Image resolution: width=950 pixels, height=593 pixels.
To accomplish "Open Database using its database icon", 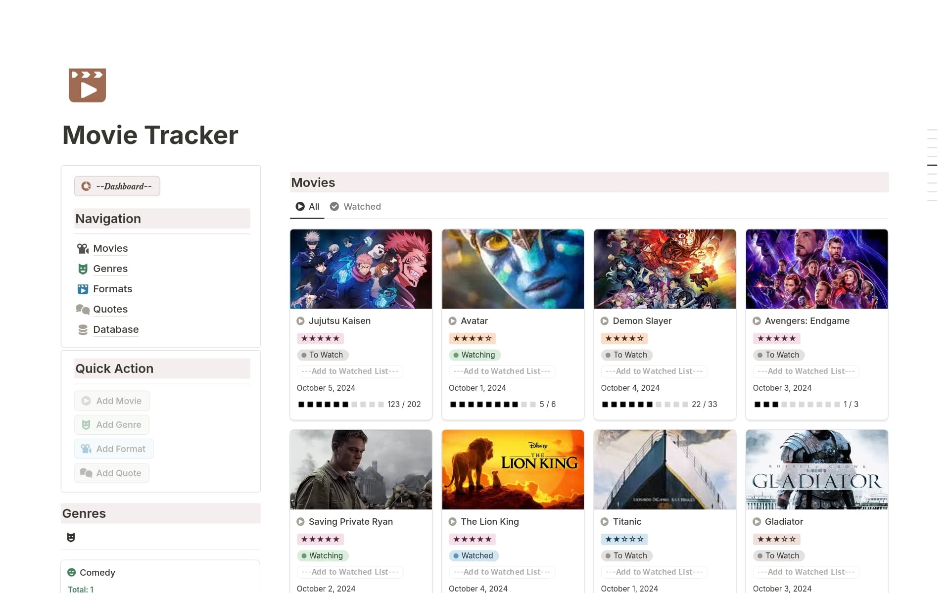I will (83, 329).
